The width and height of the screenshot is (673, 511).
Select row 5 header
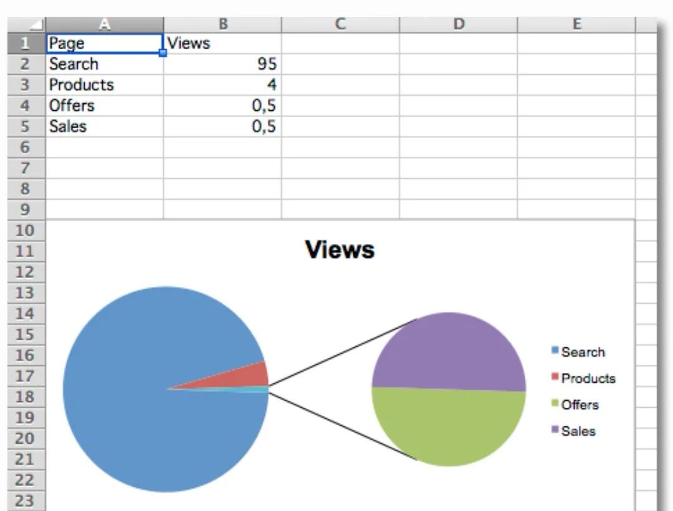[x=26, y=126]
